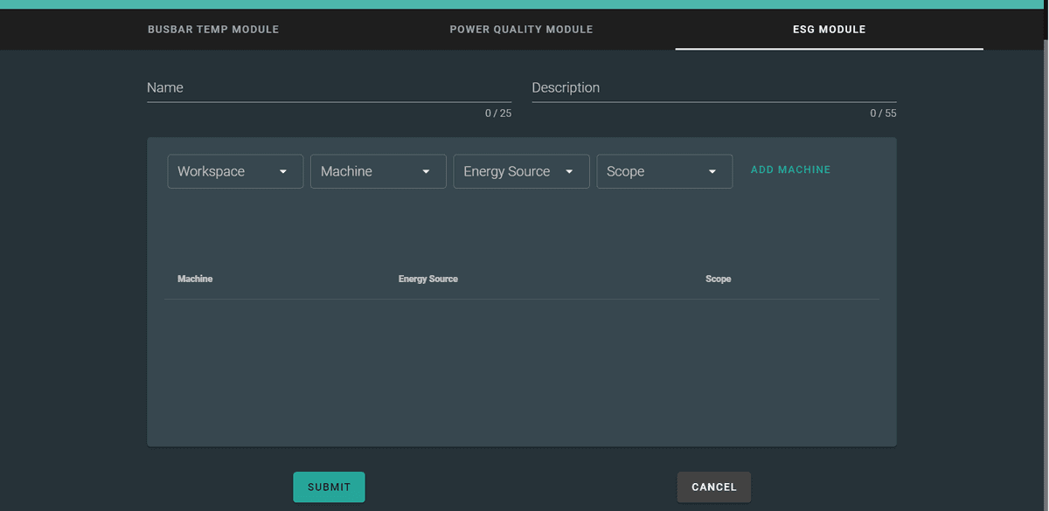Viewport: 1049px width, 511px height.
Task: Click the Machine column header
Action: click(x=195, y=279)
